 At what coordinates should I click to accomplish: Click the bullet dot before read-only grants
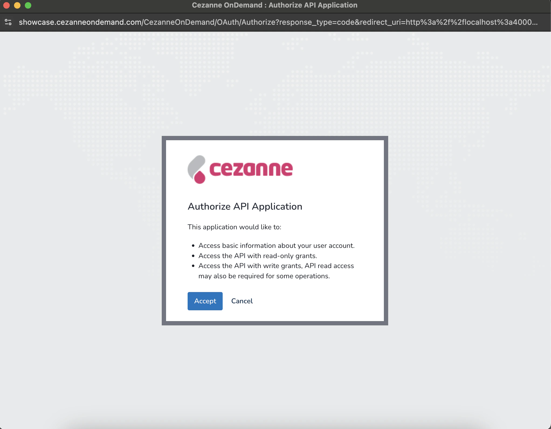pos(193,256)
